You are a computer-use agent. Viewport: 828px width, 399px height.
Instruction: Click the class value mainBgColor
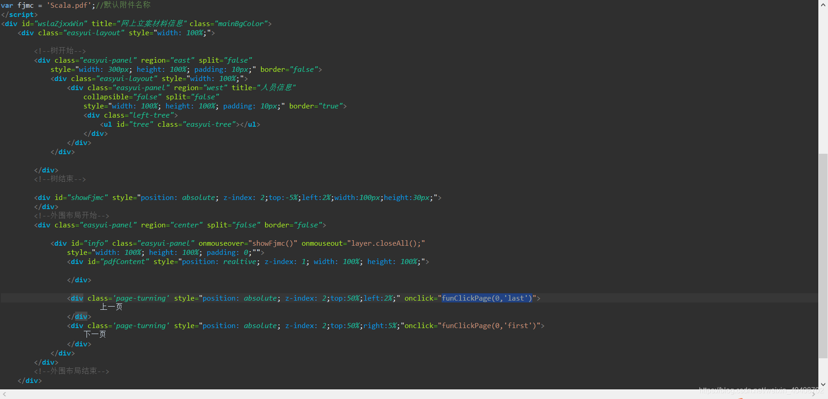[x=241, y=23]
